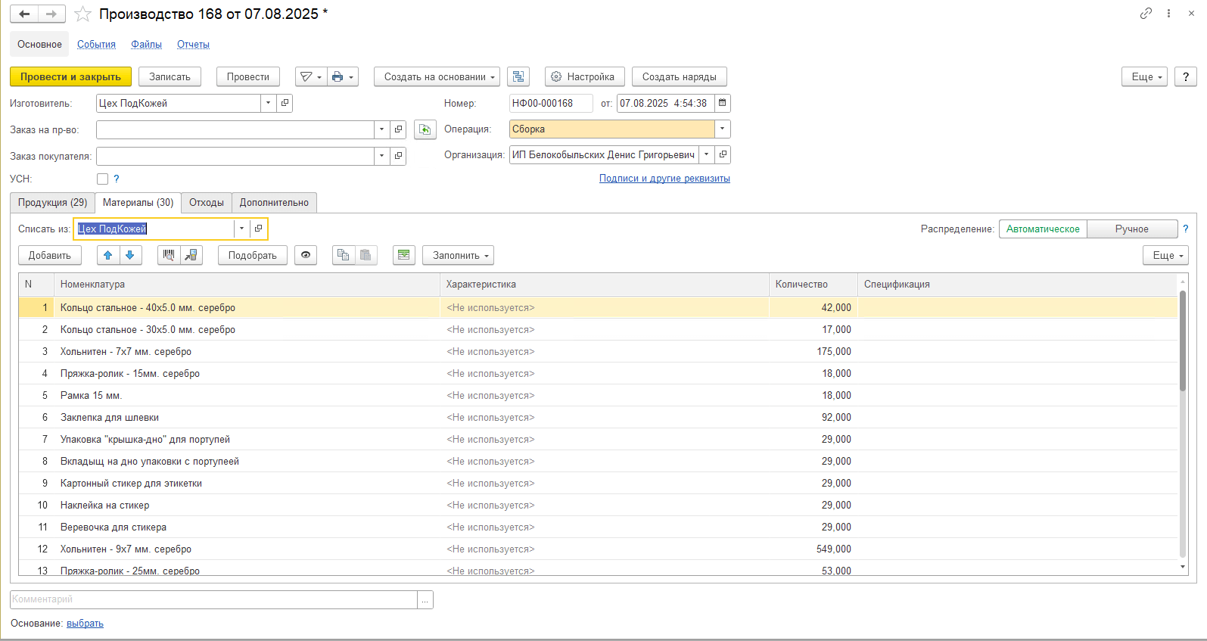Expand the Заполнить dropdown menu

tap(458, 255)
